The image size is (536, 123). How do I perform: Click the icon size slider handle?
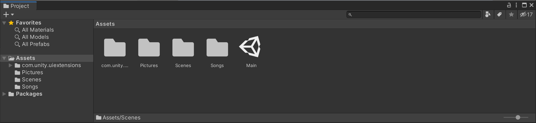518,117
